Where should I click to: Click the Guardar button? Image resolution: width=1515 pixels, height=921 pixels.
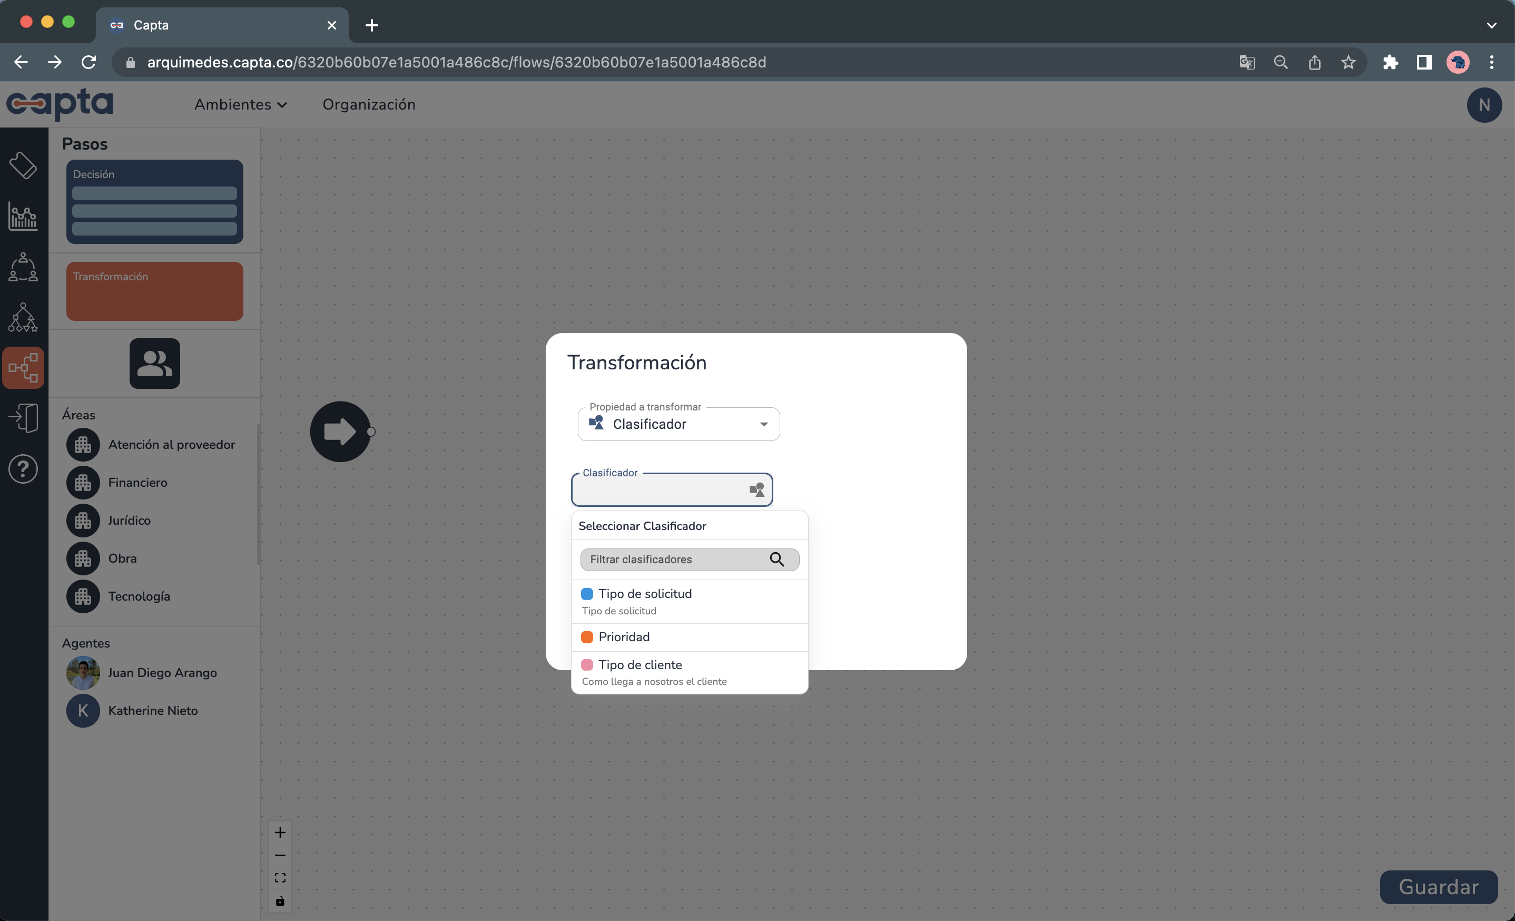coord(1438,887)
